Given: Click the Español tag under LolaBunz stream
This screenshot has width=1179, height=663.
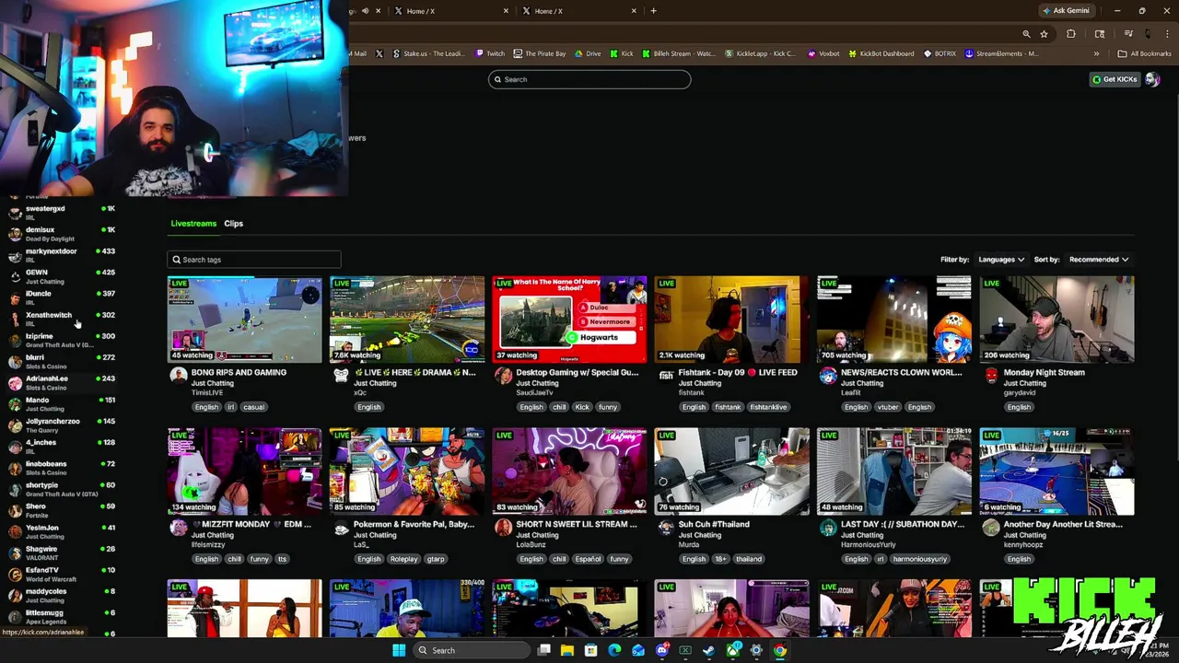Looking at the screenshot, I should pyautogui.click(x=588, y=559).
